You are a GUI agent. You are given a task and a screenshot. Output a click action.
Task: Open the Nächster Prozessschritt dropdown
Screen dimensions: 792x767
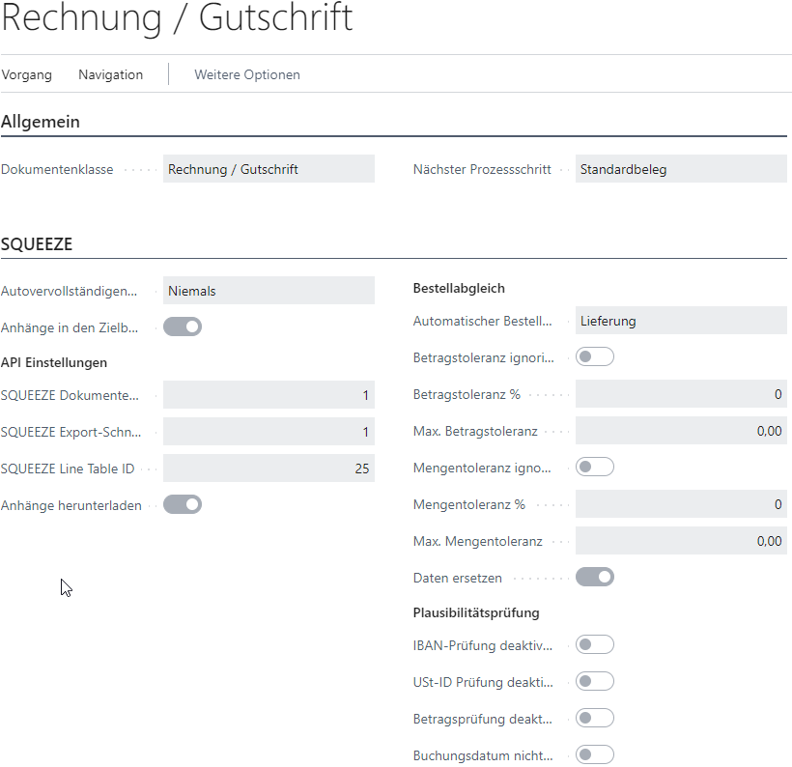681,169
